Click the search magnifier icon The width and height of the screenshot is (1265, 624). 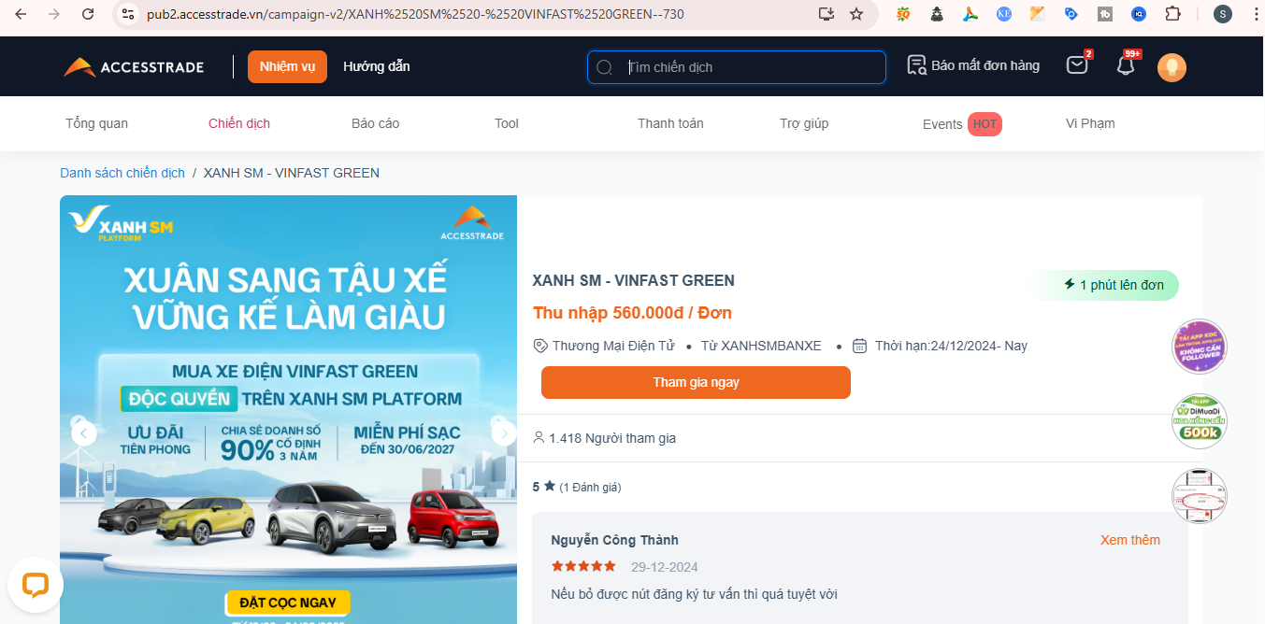(604, 67)
